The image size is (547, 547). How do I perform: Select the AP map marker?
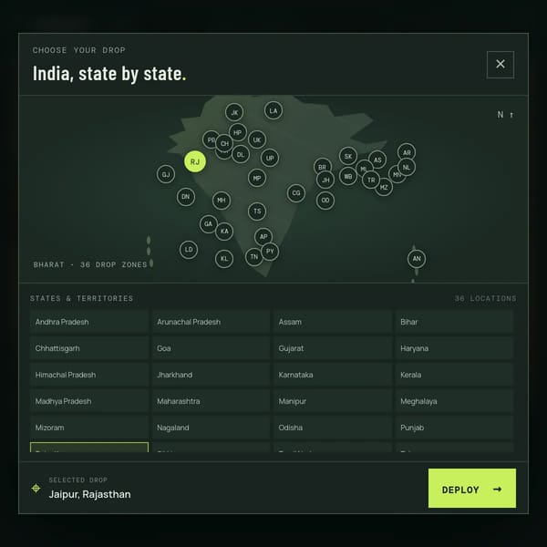263,237
